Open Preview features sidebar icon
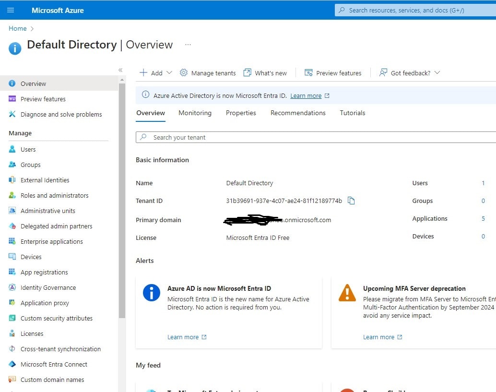Image resolution: width=496 pixels, height=392 pixels. tap(12, 99)
